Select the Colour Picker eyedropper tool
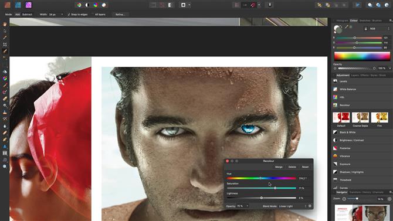The image size is (393, 221). point(5,38)
